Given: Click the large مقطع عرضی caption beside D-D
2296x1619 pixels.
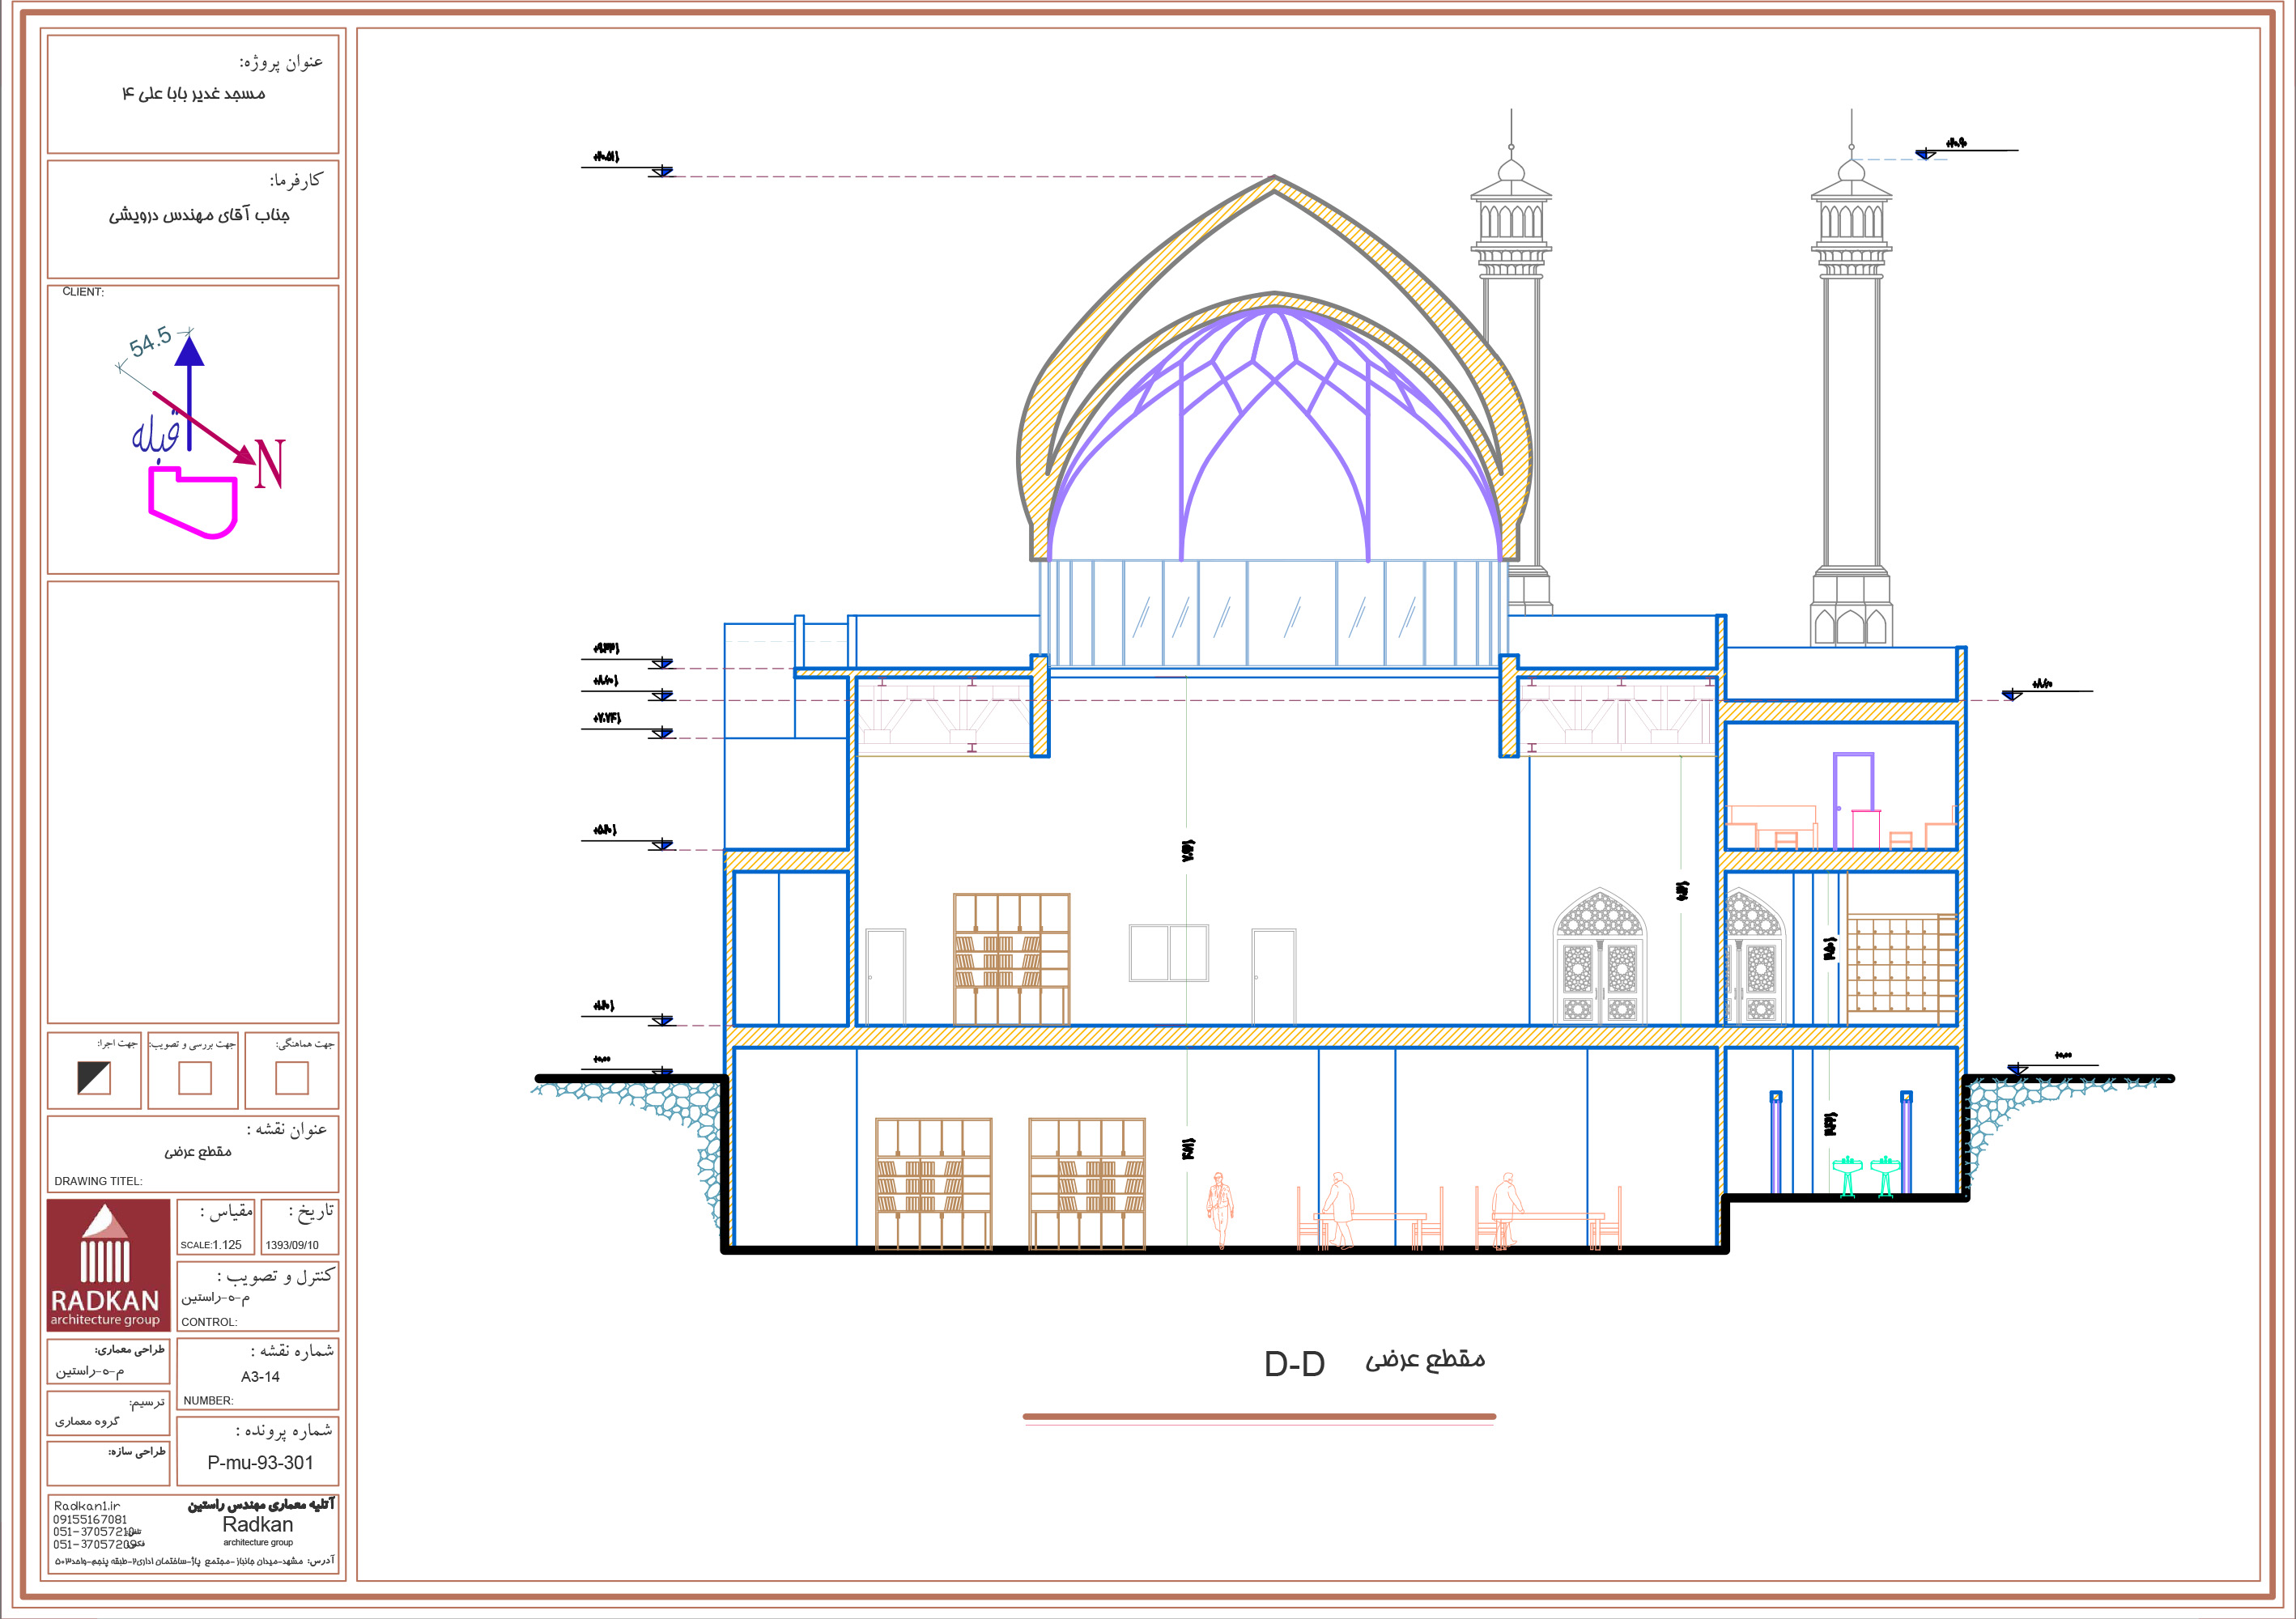Looking at the screenshot, I should tap(1425, 1359).
